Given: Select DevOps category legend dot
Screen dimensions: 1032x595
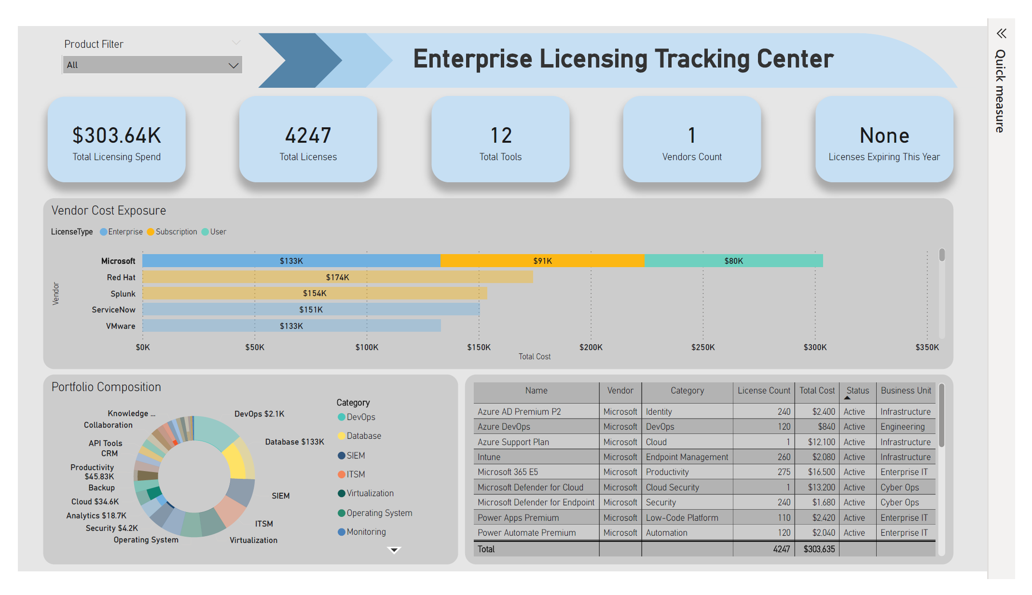Looking at the screenshot, I should 341,417.
